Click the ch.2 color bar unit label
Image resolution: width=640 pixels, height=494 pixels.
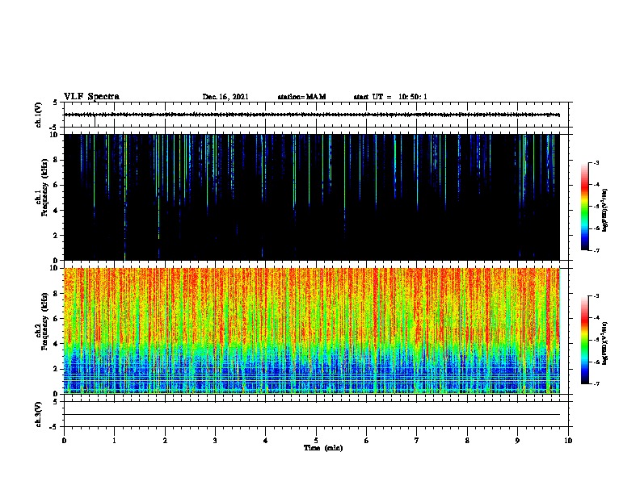(x=604, y=343)
